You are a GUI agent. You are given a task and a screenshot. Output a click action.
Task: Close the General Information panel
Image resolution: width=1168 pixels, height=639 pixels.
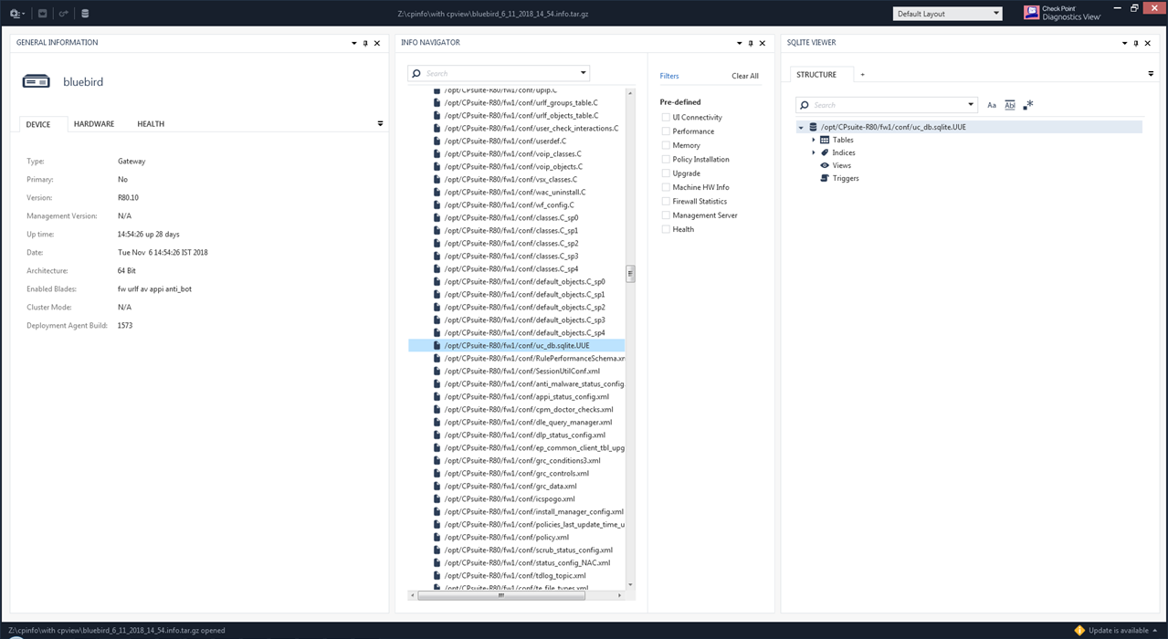coord(377,43)
